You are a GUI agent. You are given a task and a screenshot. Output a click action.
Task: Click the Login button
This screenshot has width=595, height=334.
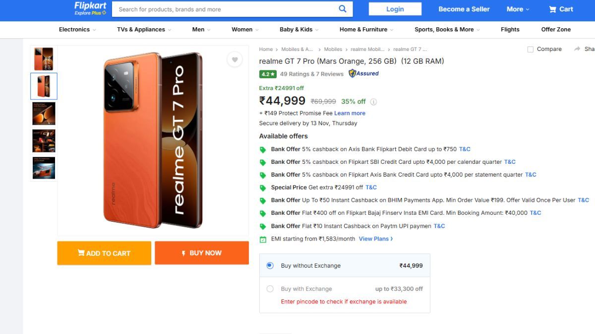tap(395, 9)
